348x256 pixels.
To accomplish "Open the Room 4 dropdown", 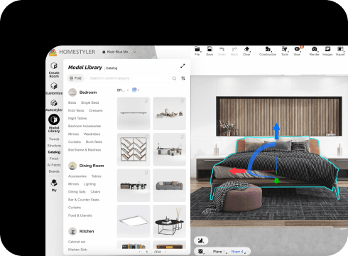I will pyautogui.click(x=239, y=252).
